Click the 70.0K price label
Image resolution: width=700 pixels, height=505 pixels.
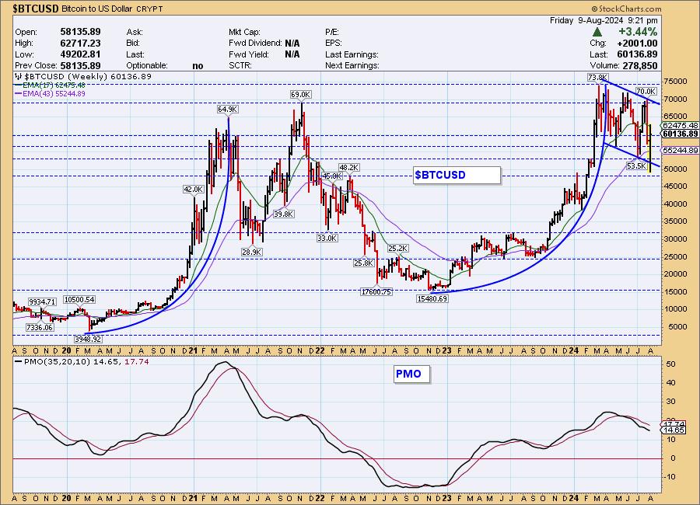click(646, 91)
